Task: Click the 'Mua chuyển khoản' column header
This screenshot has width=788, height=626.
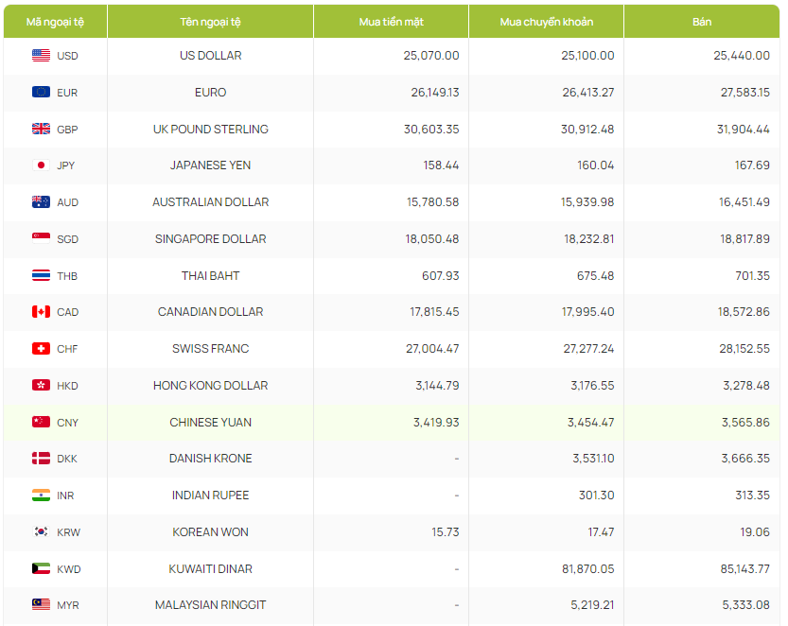Action: coord(546,21)
